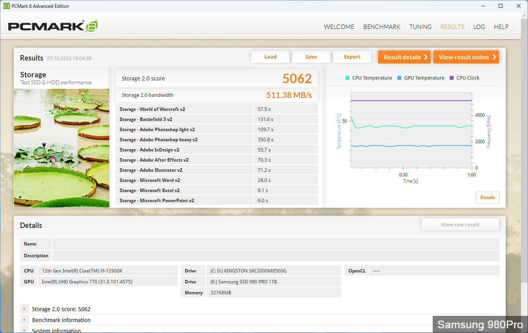Screen dimensions: 528x333
Task: Select the Adobe Photoshop heavy v2 row
Action: (x=217, y=140)
